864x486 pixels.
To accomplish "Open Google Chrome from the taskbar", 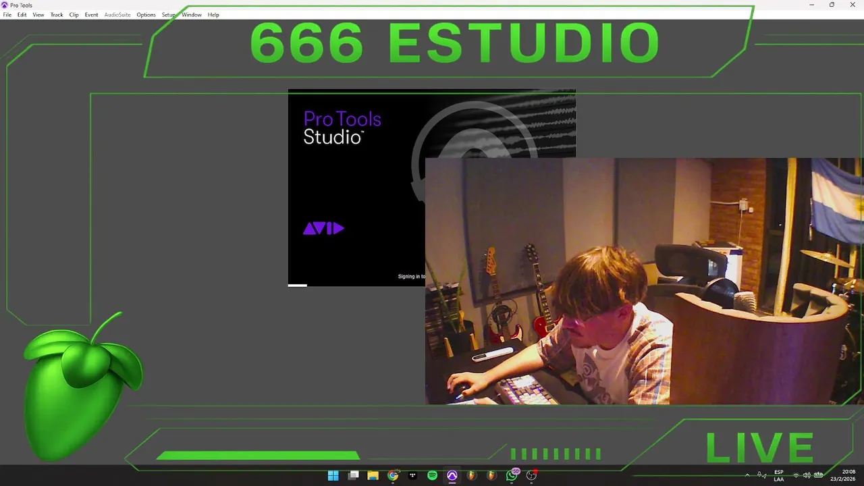I will click(393, 476).
